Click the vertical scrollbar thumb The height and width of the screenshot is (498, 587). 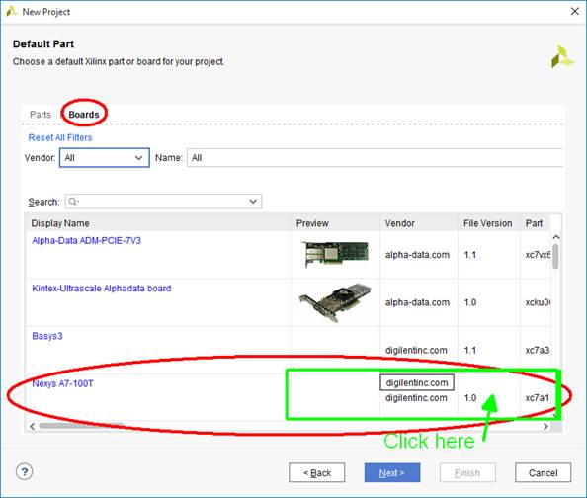tap(556, 256)
